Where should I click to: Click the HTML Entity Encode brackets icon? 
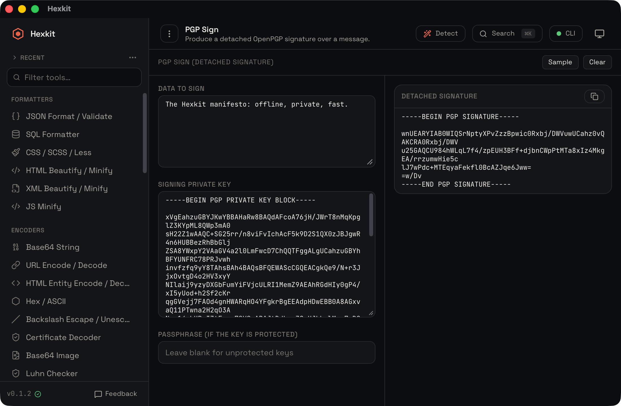16,283
